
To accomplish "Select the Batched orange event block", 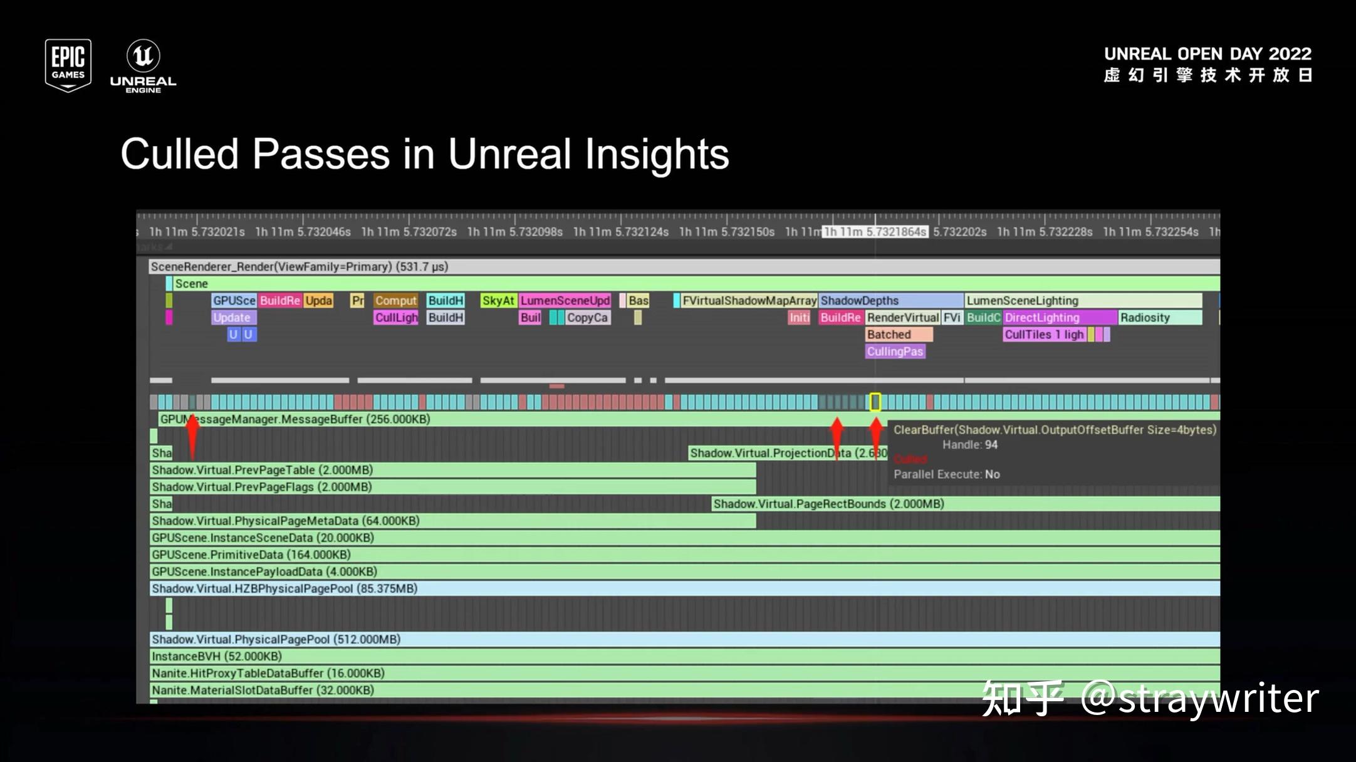I will click(x=899, y=335).
